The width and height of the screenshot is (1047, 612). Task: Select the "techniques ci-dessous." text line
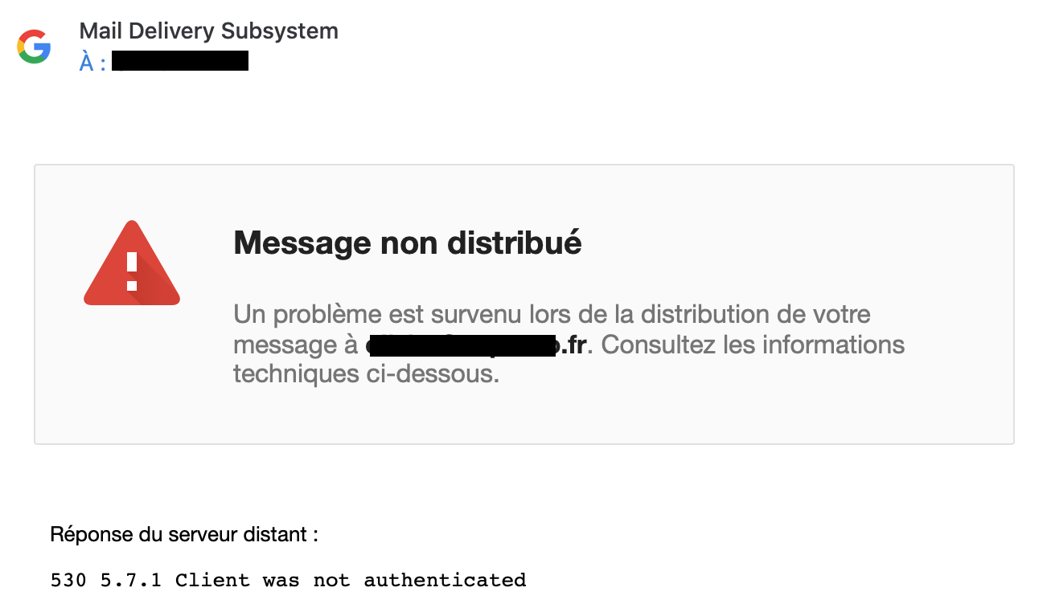(367, 373)
